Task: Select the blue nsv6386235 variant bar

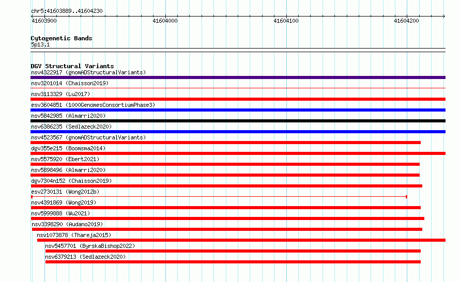Action: point(238,132)
